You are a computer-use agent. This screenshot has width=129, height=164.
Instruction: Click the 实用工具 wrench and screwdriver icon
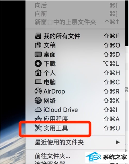[x=38, y=128]
